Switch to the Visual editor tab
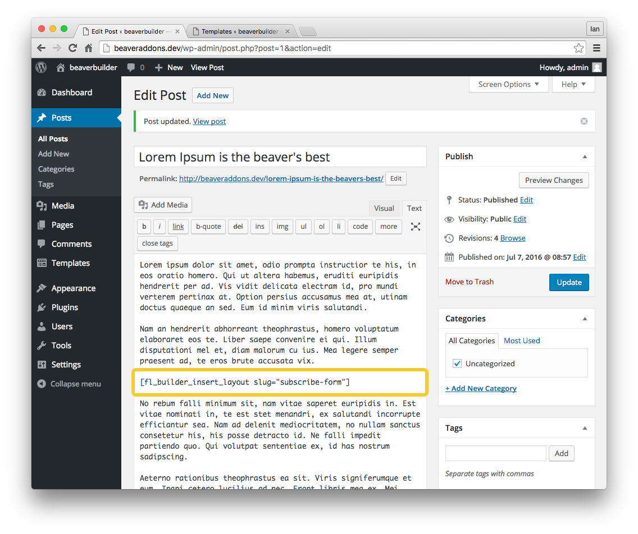Screen dimensions: 638x534 [x=384, y=209]
